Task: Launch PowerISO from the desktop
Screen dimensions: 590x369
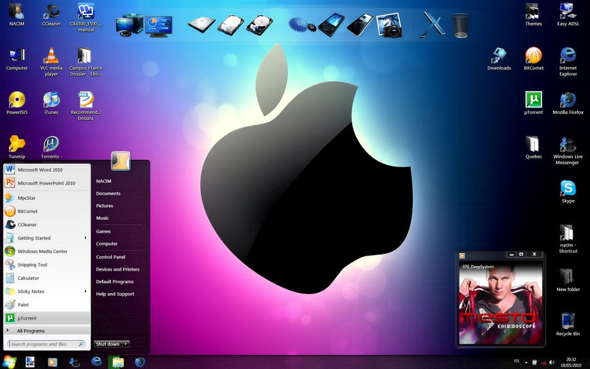Action: coord(17,103)
